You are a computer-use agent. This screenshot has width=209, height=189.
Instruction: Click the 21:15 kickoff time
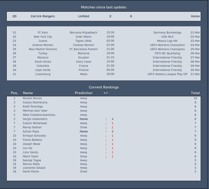click(x=110, y=57)
